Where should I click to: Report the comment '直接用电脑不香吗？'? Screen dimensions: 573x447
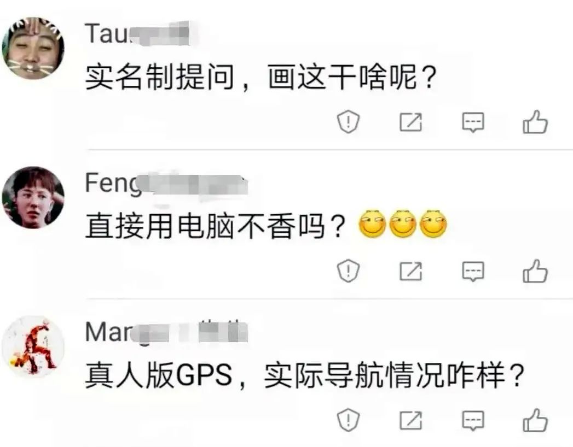pos(348,270)
